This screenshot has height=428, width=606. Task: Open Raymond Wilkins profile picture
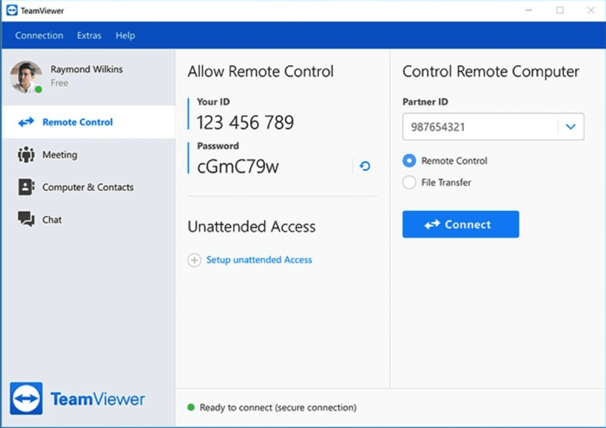26,77
